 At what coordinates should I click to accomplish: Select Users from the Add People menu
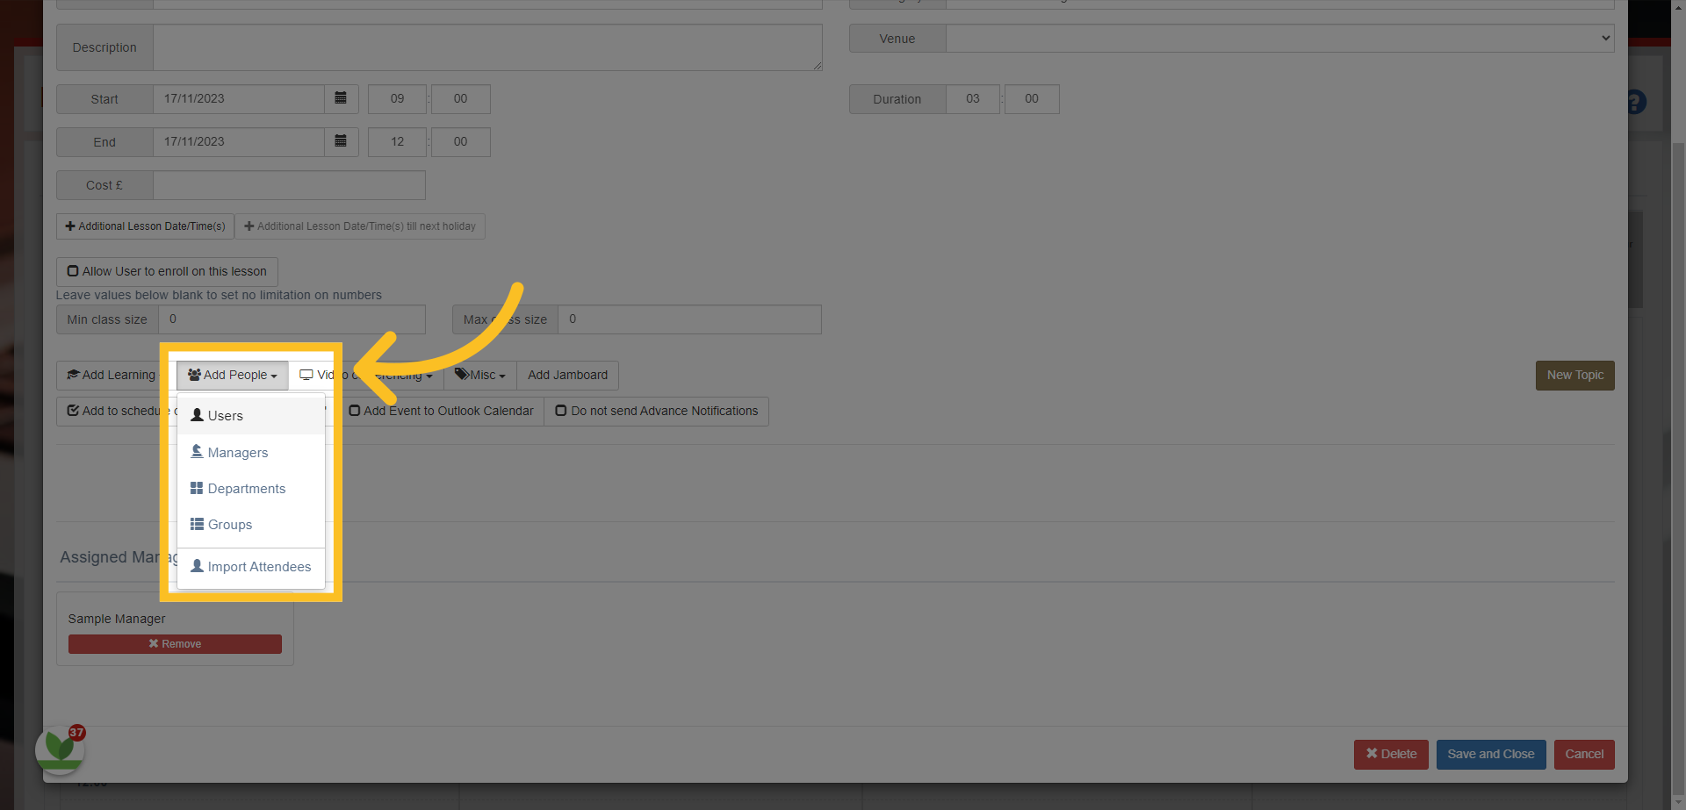tap(251, 416)
